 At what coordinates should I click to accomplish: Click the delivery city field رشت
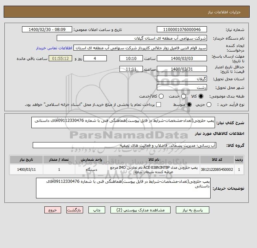pyautogui.click(x=182, y=88)
